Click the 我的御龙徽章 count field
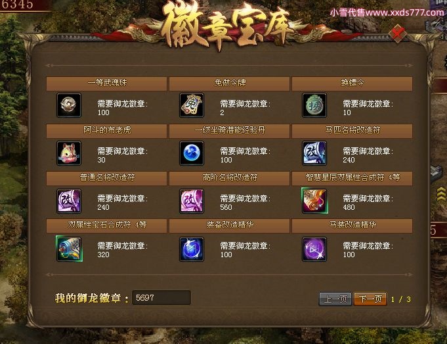 161,298
